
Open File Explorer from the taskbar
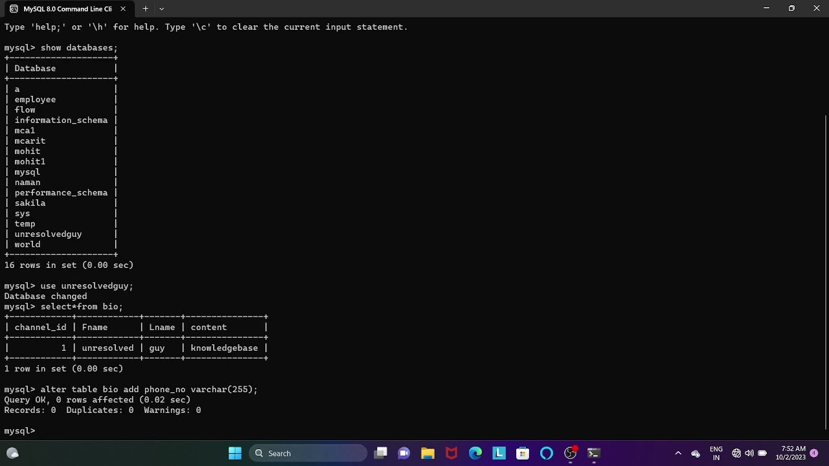coord(427,453)
